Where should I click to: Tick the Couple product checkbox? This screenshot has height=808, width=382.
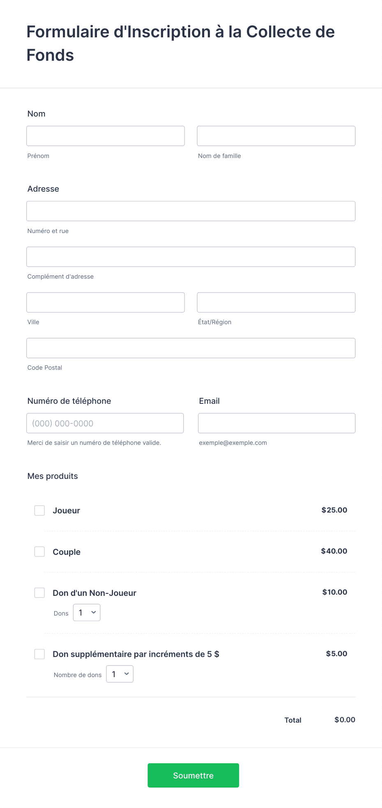[x=39, y=552]
